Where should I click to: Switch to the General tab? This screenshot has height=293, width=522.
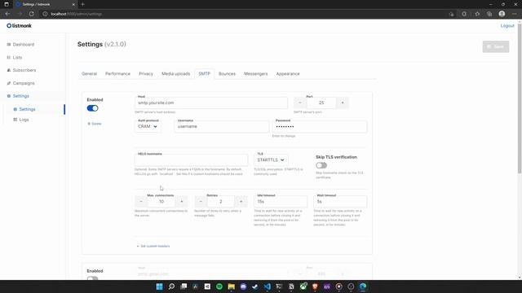coord(89,74)
